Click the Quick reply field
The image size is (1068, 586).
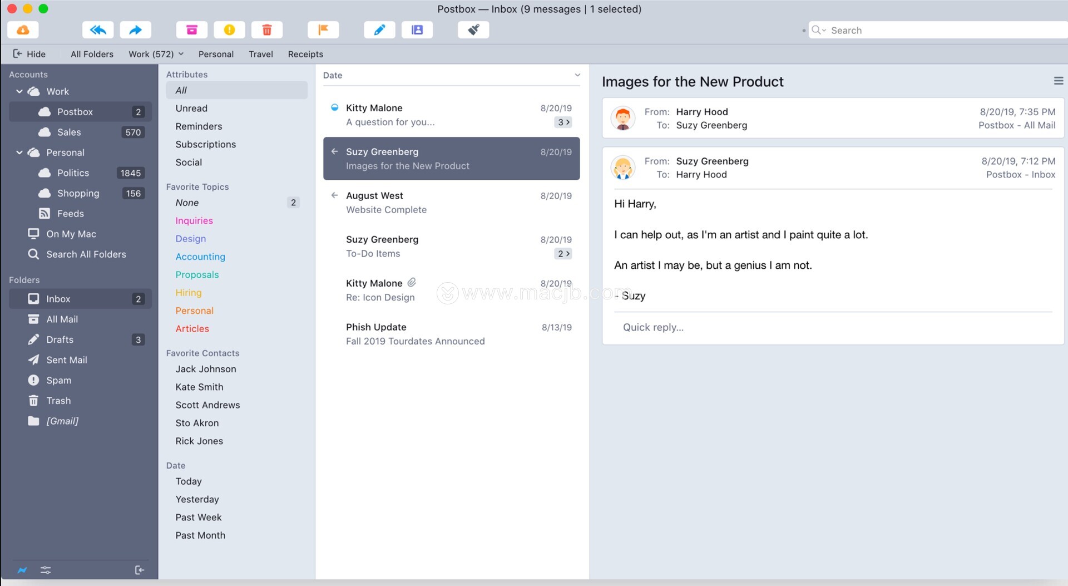(833, 327)
